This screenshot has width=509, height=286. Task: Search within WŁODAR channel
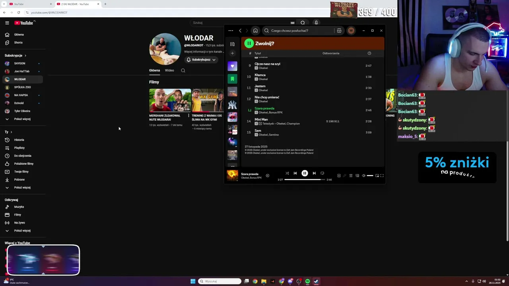click(183, 70)
